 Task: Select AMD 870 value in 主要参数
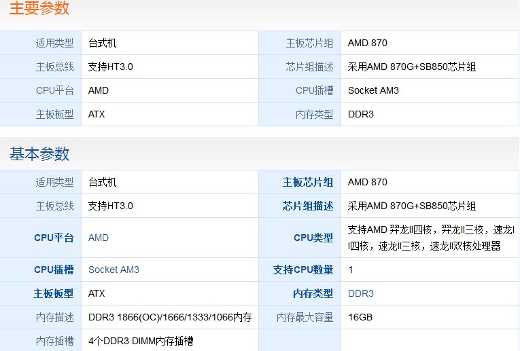(x=368, y=43)
